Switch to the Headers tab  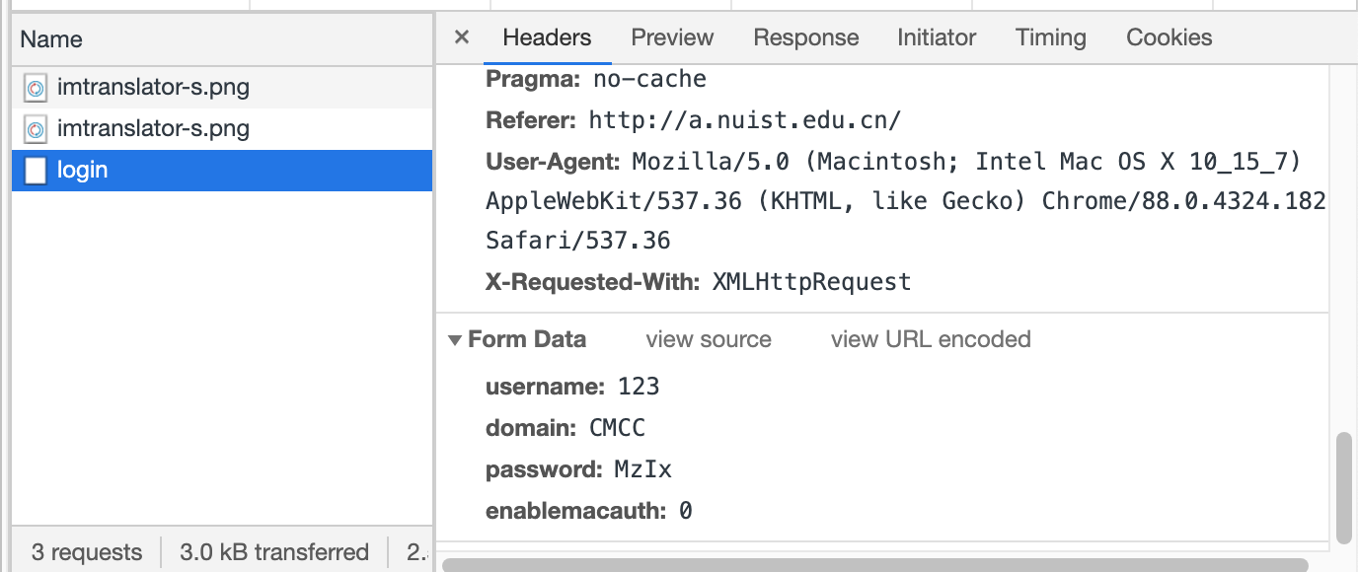tap(547, 37)
